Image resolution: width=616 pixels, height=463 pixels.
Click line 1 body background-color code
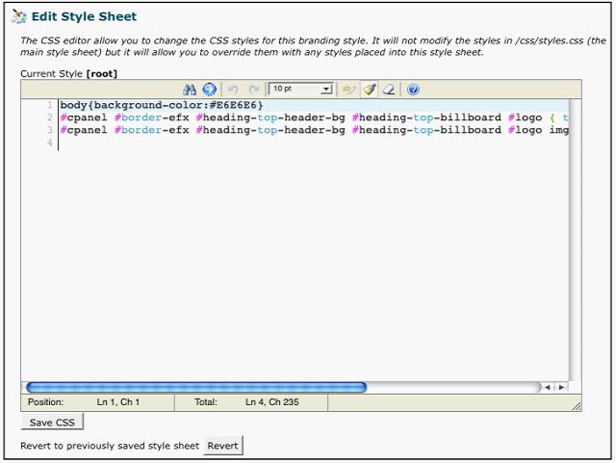(162, 105)
